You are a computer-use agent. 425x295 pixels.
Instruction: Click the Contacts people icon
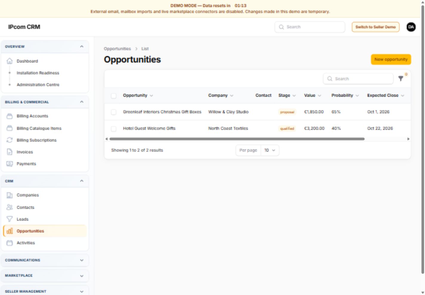pos(10,207)
